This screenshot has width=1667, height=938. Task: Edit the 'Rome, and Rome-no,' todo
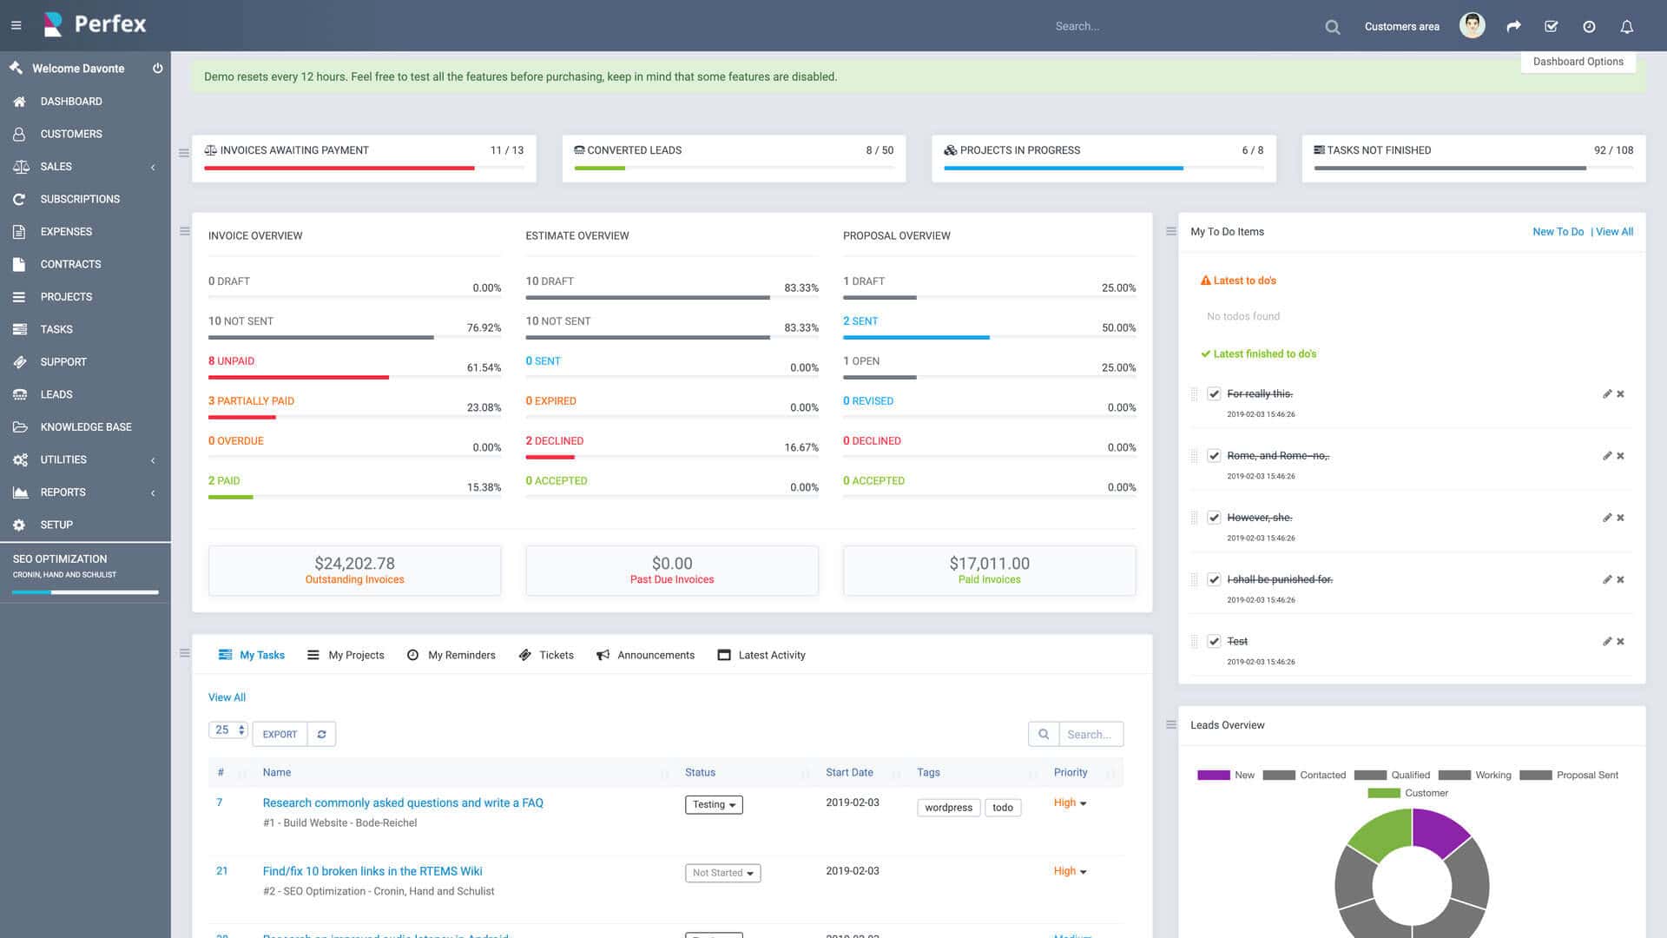click(x=1607, y=455)
